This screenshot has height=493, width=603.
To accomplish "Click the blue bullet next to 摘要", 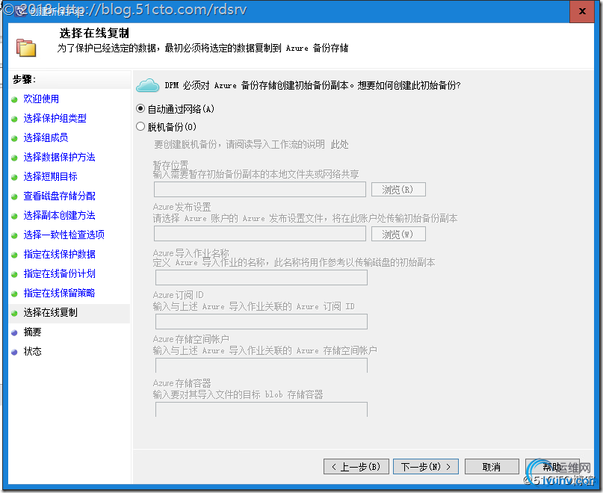I will pyautogui.click(x=15, y=332).
